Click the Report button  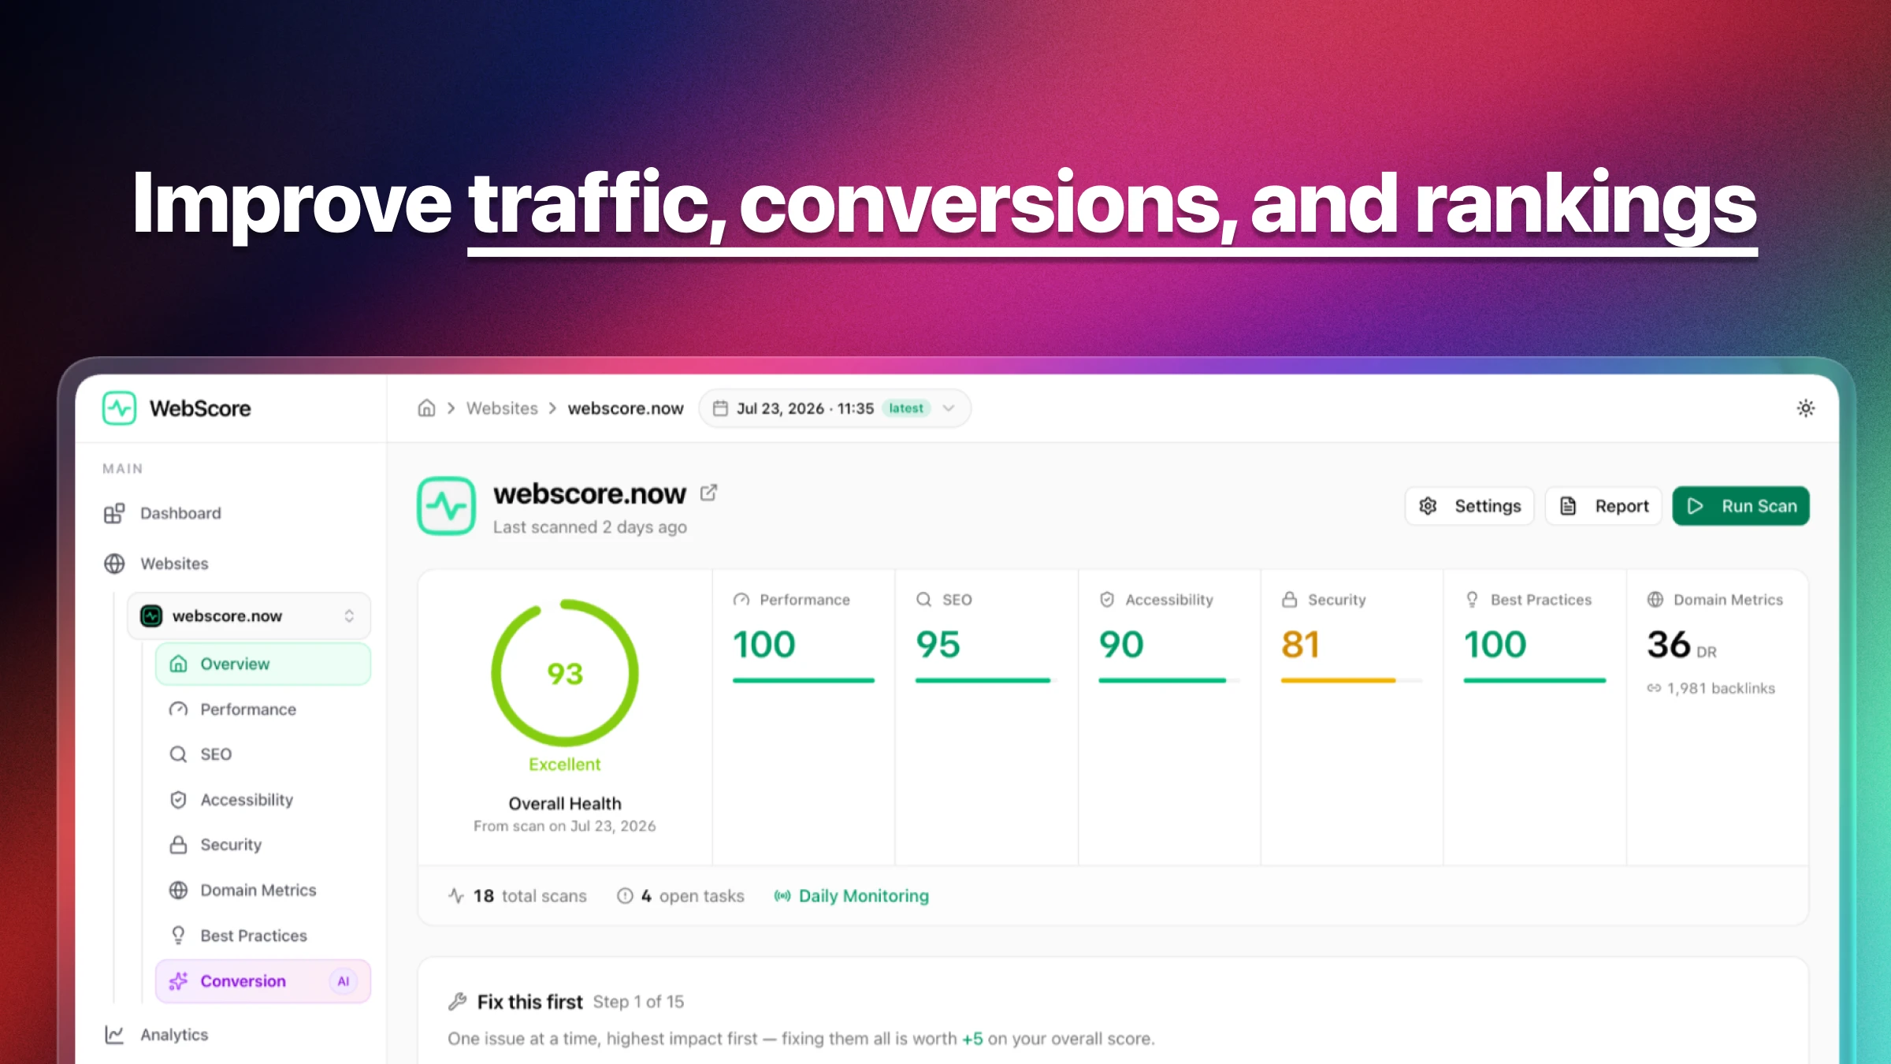coord(1603,506)
